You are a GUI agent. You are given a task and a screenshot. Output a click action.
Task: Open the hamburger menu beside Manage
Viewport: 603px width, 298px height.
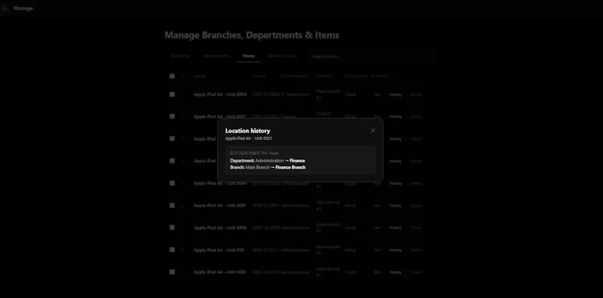pyautogui.click(x=5, y=8)
